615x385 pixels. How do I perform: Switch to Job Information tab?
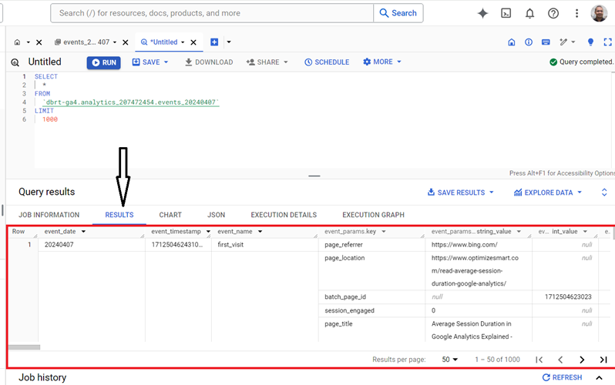pos(49,215)
